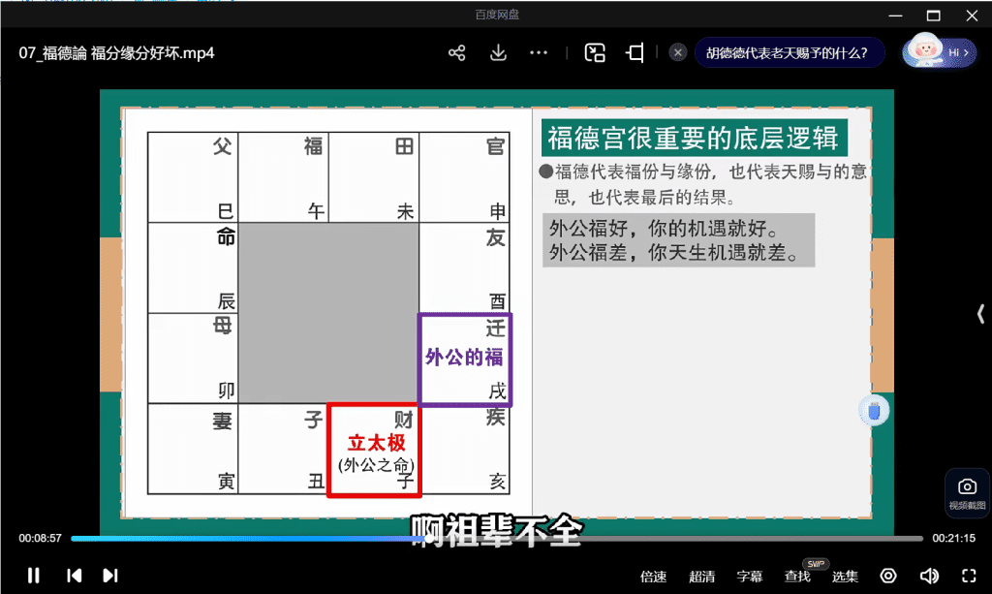This screenshot has width=992, height=594.
Task: Open the 超清 video quality menu
Action: coord(702,577)
